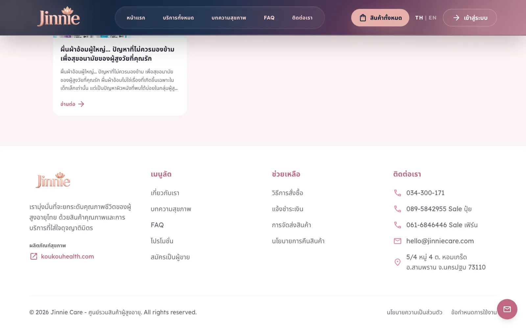526x328 pixels.
Task: Click envelope icon beside hello@jinniecare.com
Action: click(x=397, y=241)
